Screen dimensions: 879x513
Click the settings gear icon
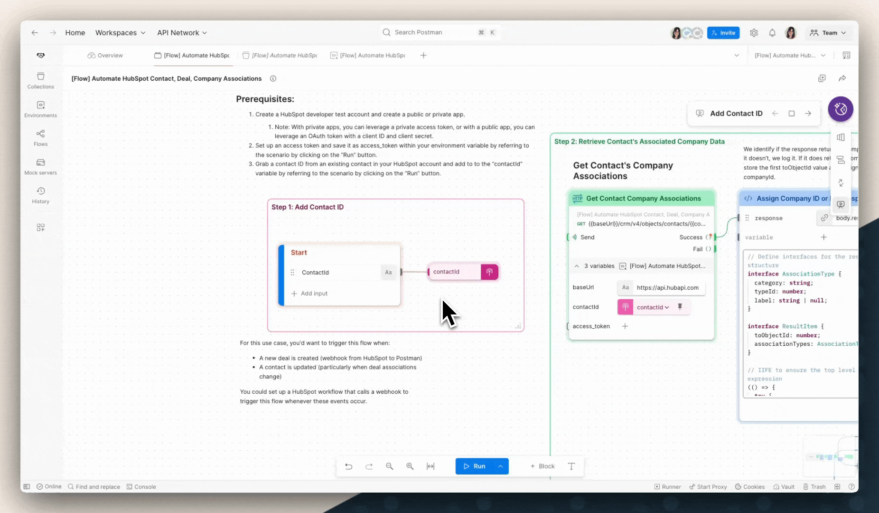pyautogui.click(x=754, y=32)
